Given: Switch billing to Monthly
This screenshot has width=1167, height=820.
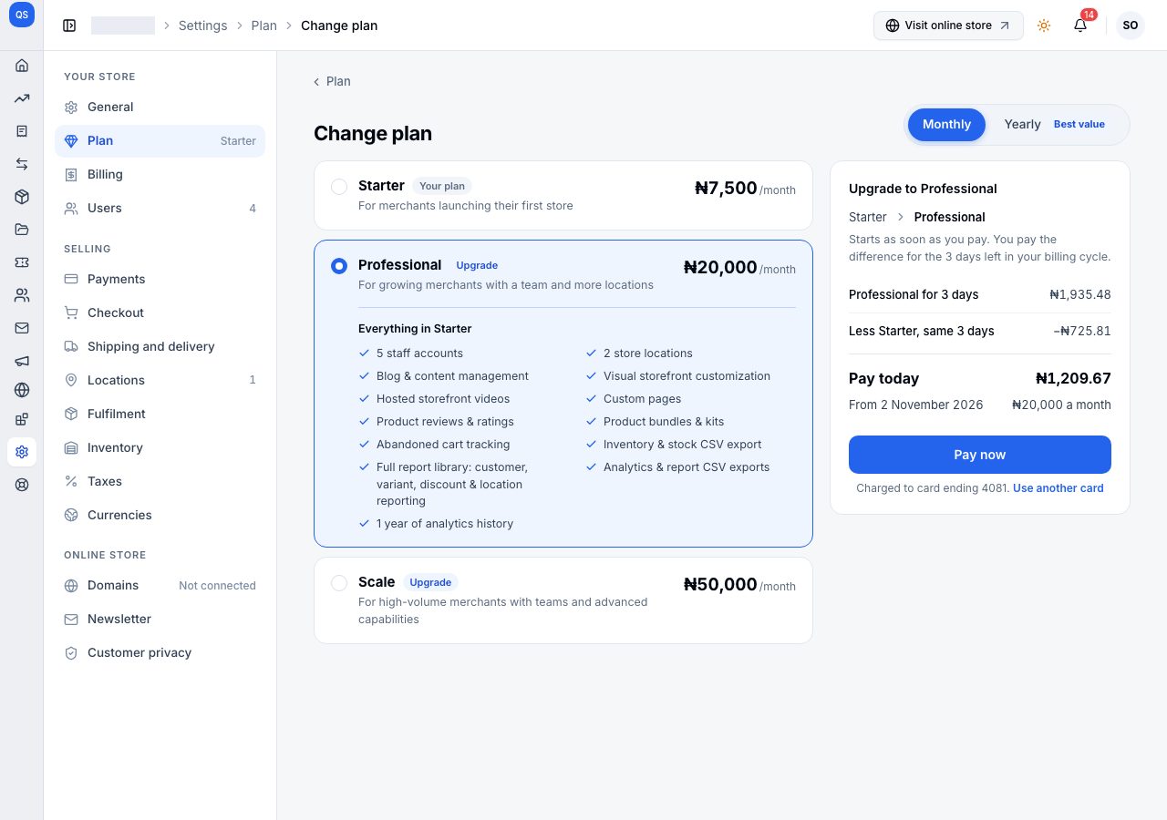Looking at the screenshot, I should tap(946, 124).
